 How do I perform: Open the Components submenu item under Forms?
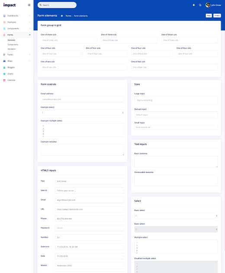[x=13, y=45]
